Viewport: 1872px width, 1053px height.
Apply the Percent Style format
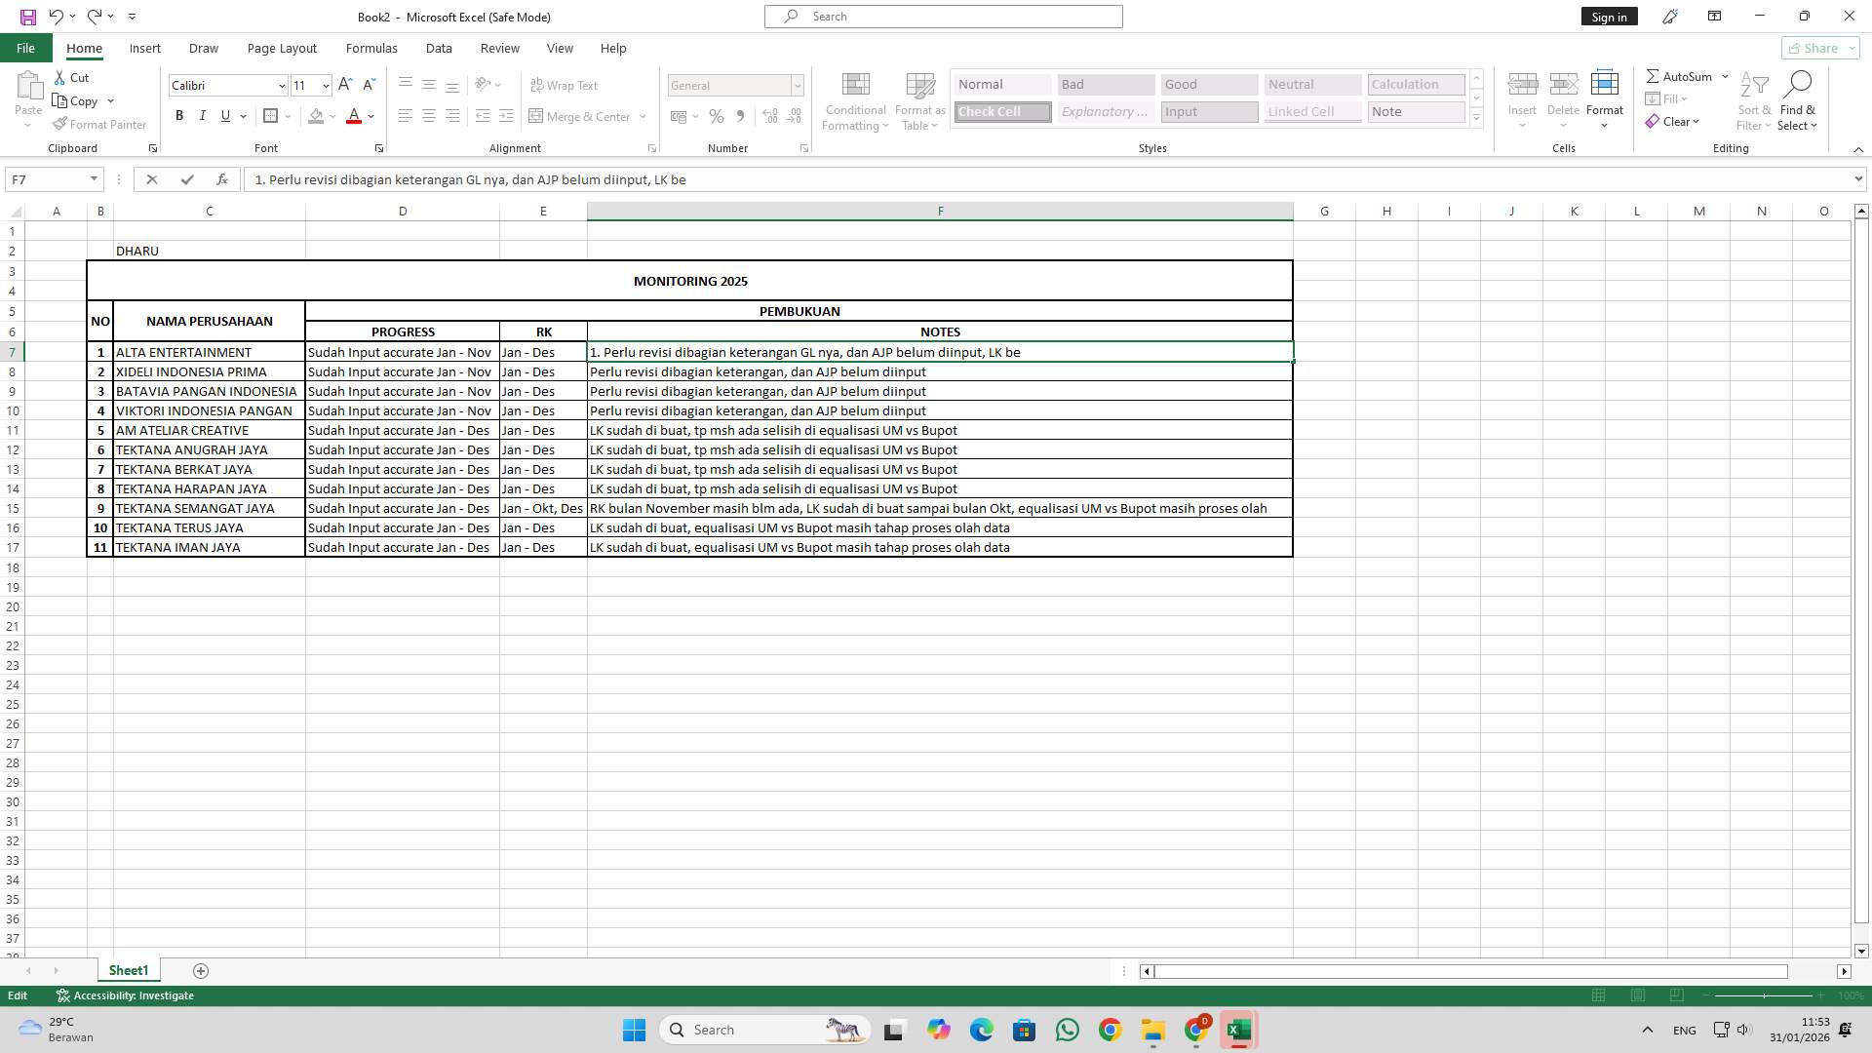pyautogui.click(x=717, y=116)
